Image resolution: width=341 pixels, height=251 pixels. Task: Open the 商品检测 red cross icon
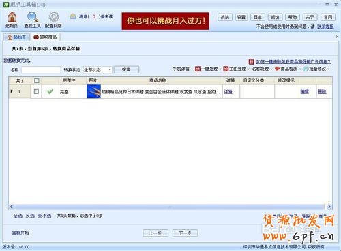tap(277, 69)
